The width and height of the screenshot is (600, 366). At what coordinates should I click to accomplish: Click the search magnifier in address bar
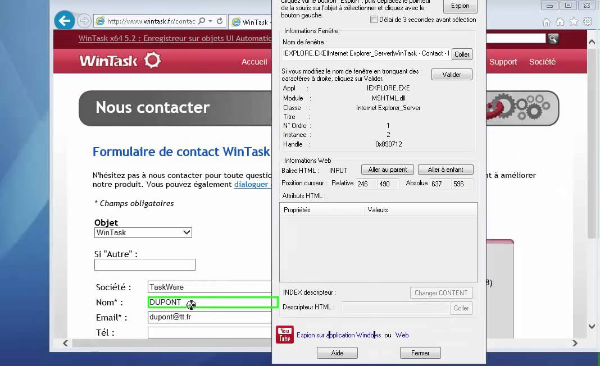202,21
